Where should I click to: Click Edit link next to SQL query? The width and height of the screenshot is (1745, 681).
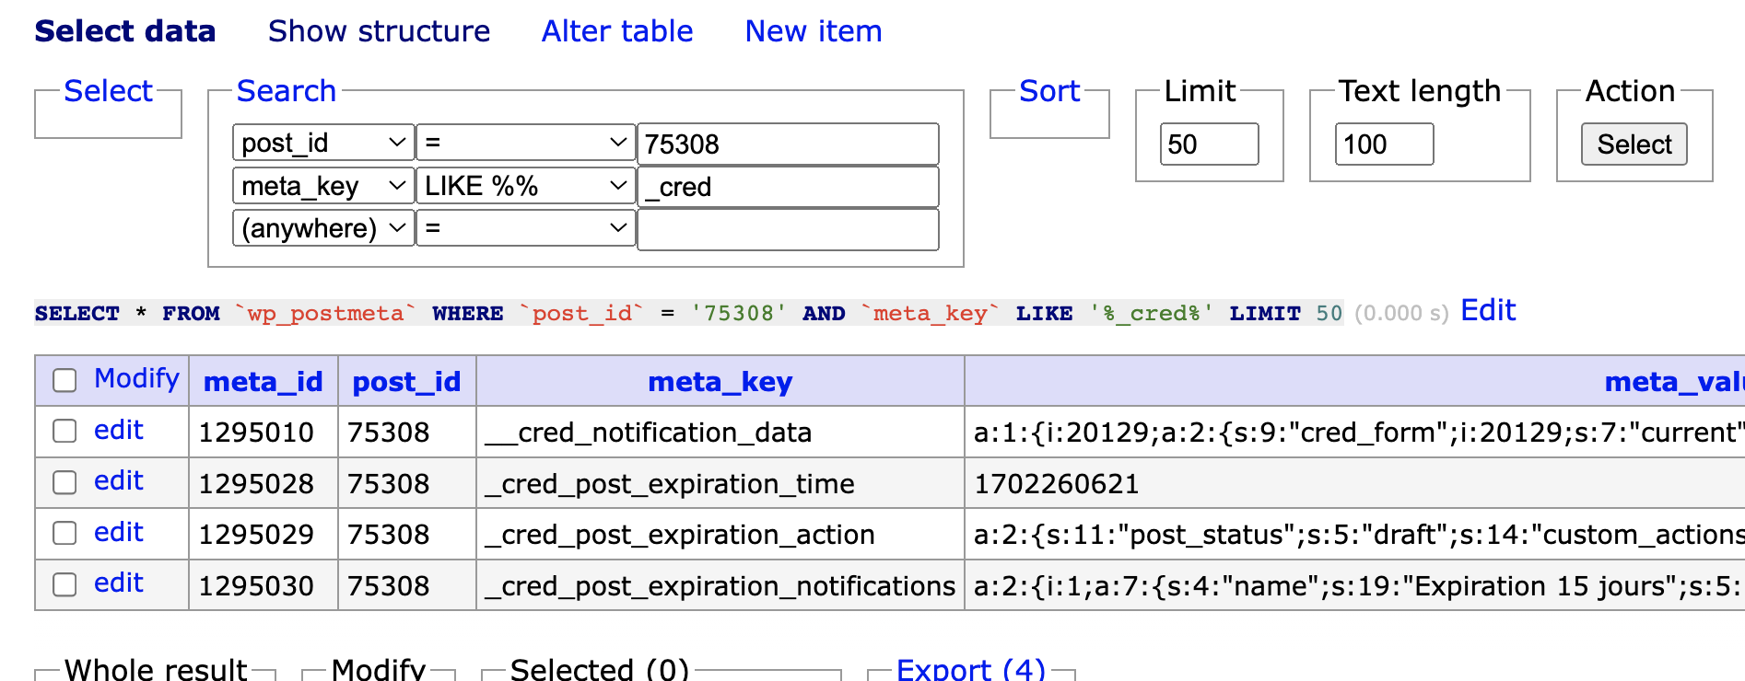[1488, 311]
